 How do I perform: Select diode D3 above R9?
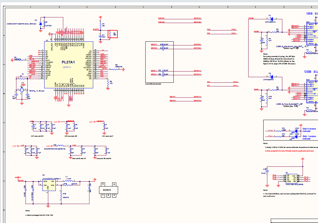coord(271,77)
